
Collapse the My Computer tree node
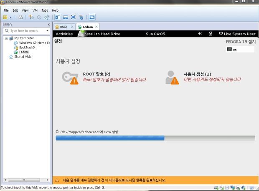pos(6,38)
